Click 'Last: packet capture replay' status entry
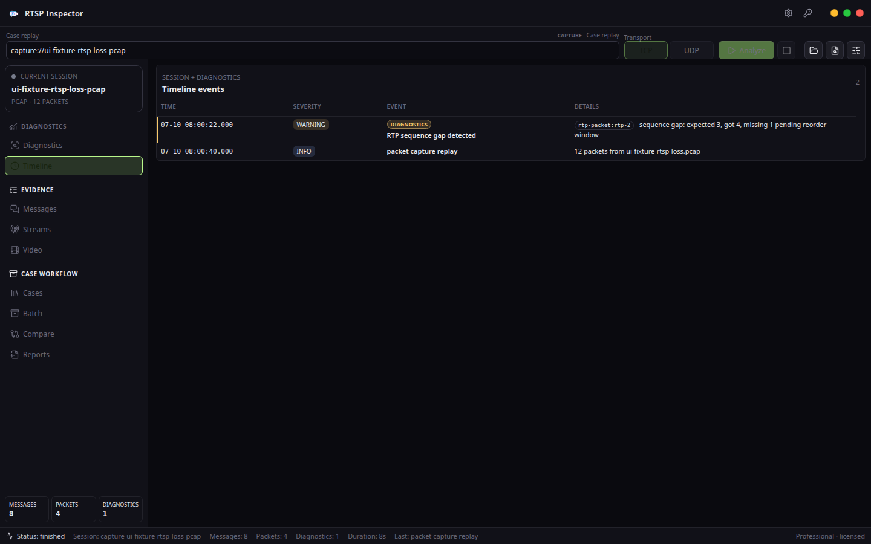Viewport: 871px width, 544px height. [436, 536]
